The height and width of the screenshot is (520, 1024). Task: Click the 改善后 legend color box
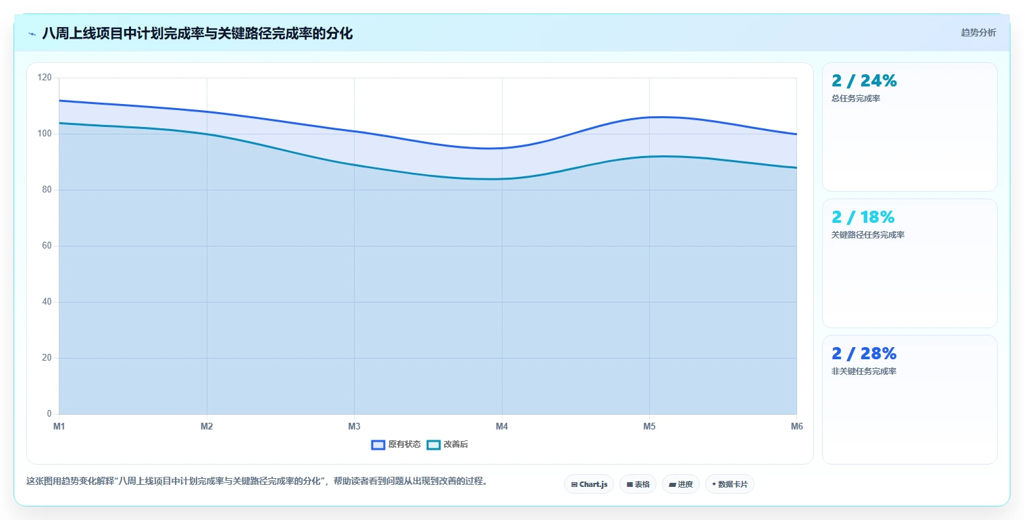[x=434, y=444]
